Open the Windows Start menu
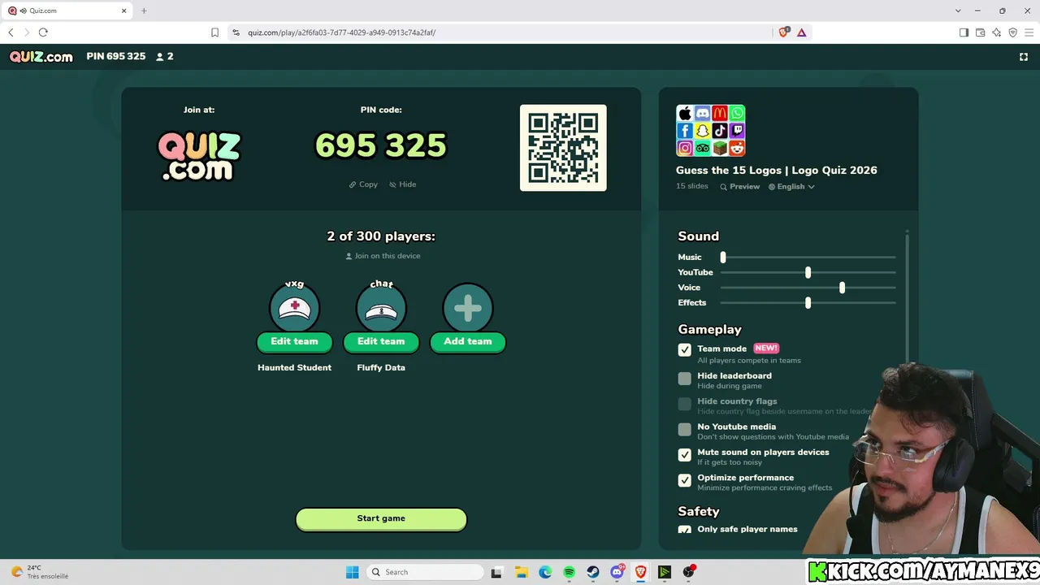1040x585 pixels. click(x=352, y=572)
